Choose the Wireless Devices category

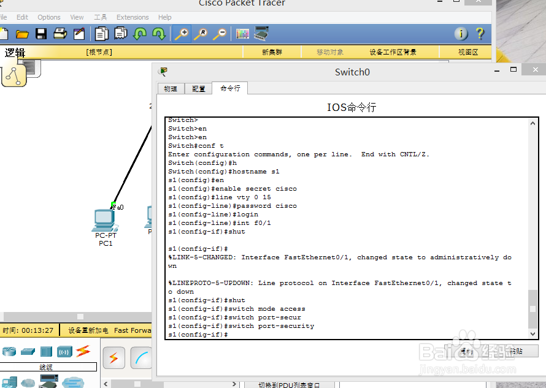[64, 352]
